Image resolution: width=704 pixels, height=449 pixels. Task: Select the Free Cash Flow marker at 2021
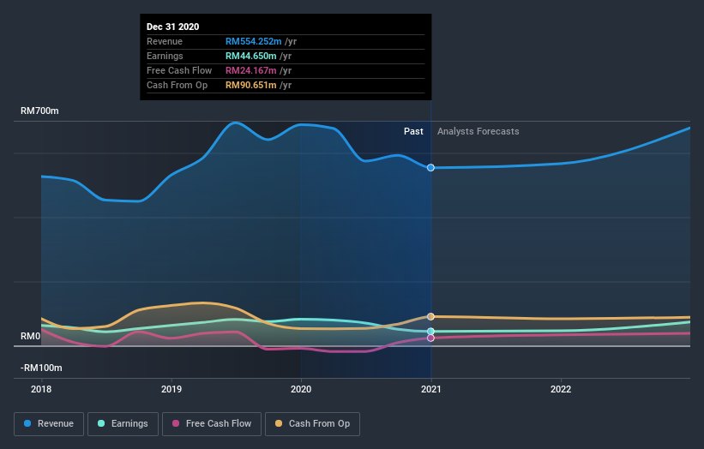430,338
